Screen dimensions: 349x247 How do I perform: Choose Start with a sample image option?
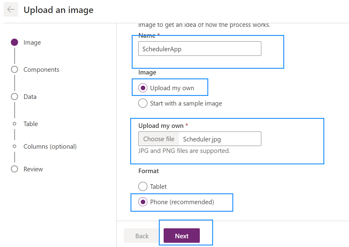coord(143,103)
